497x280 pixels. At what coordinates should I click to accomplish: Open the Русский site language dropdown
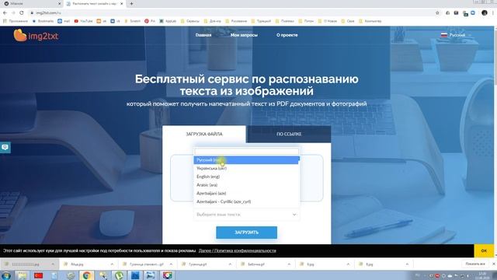click(456, 35)
